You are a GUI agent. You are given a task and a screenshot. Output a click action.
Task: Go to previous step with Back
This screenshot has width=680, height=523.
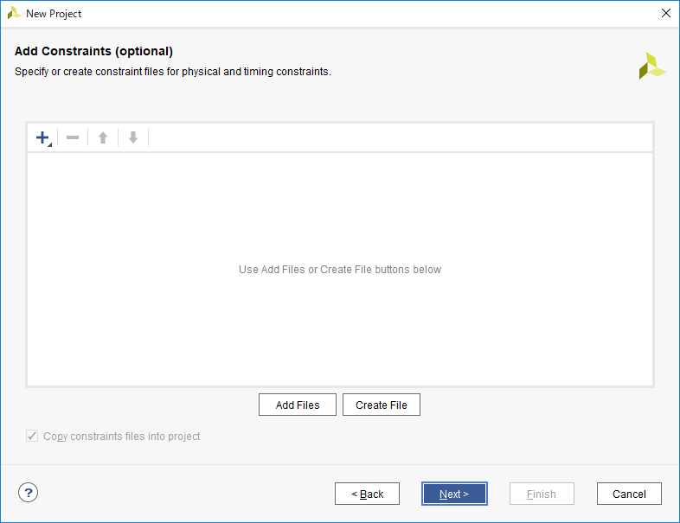click(x=367, y=494)
